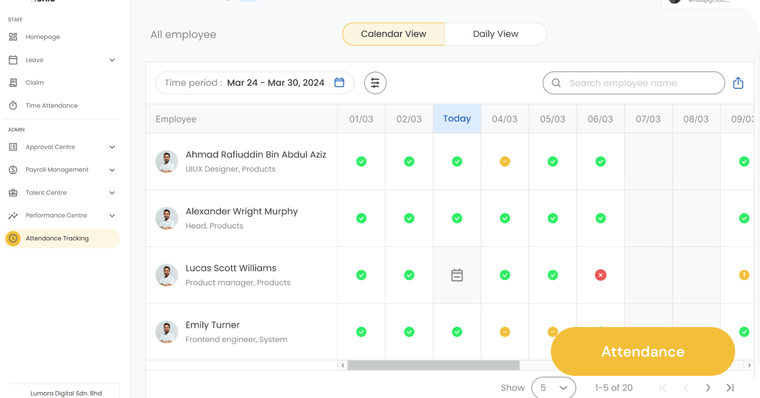This screenshot has height=398, width=760.
Task: Select the Calendar View tab
Action: coord(393,34)
